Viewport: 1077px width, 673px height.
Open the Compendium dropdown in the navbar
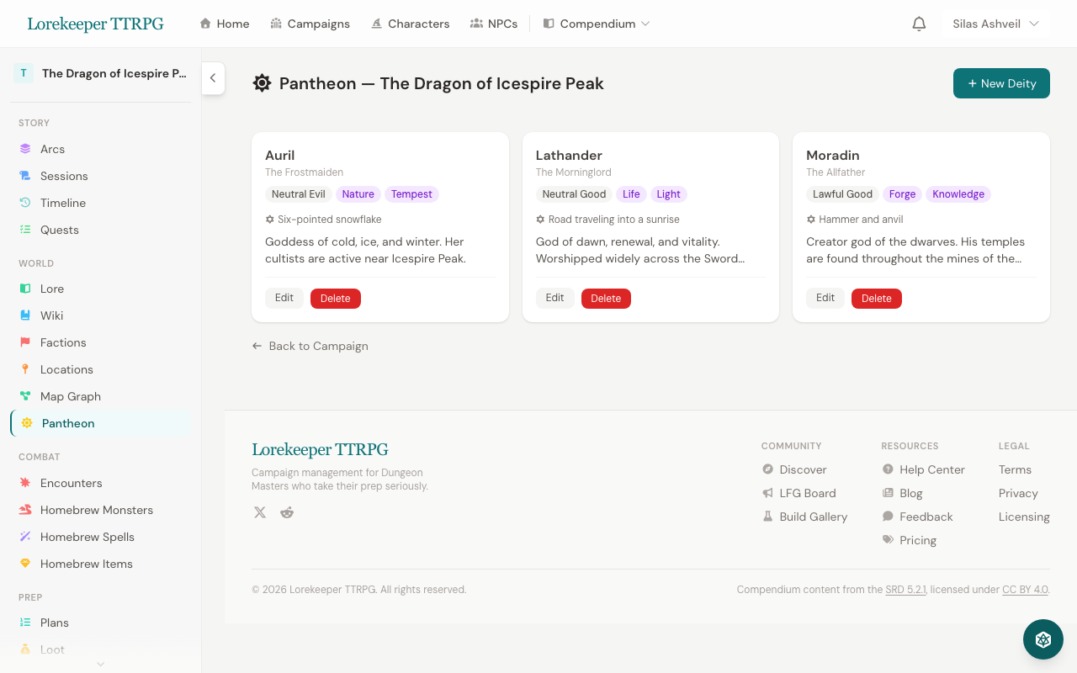597,24
